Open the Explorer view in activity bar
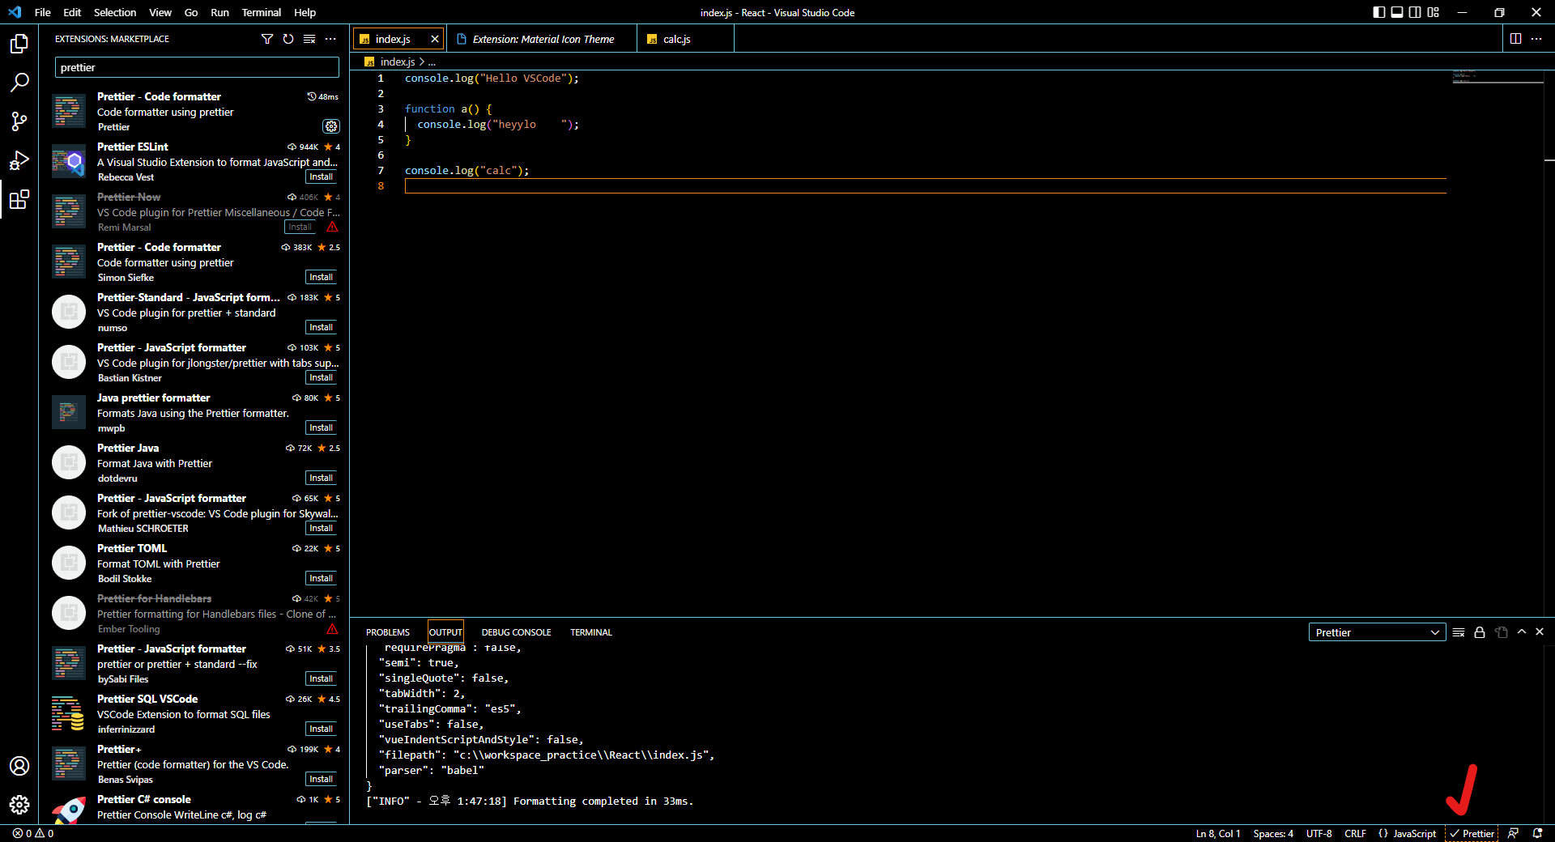Screen dimensions: 1555x842 (19, 44)
